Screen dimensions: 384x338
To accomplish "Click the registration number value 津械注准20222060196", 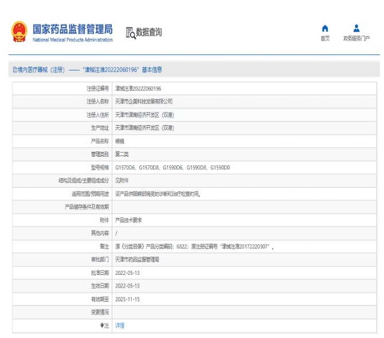I will coord(138,88).
